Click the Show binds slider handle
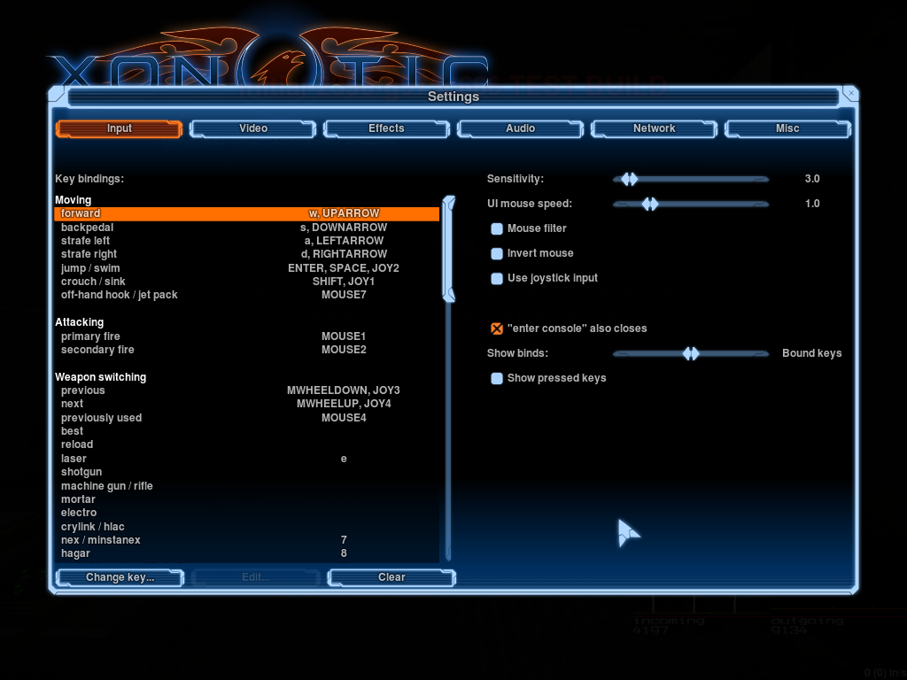This screenshot has width=907, height=680. 691,353
